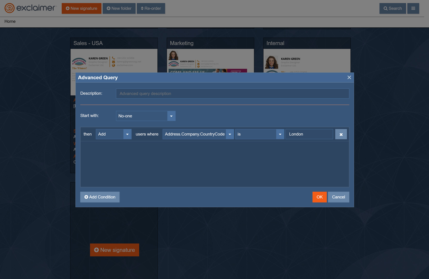
Task: Click the Home breadcrumb
Action: pos(10,21)
